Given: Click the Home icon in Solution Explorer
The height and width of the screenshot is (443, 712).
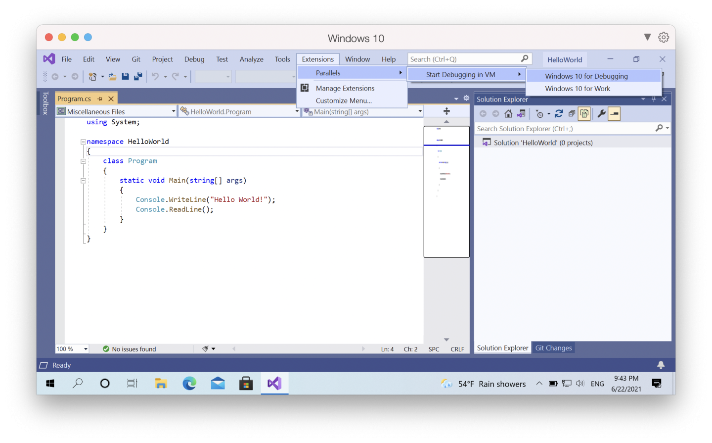Looking at the screenshot, I should [x=508, y=114].
